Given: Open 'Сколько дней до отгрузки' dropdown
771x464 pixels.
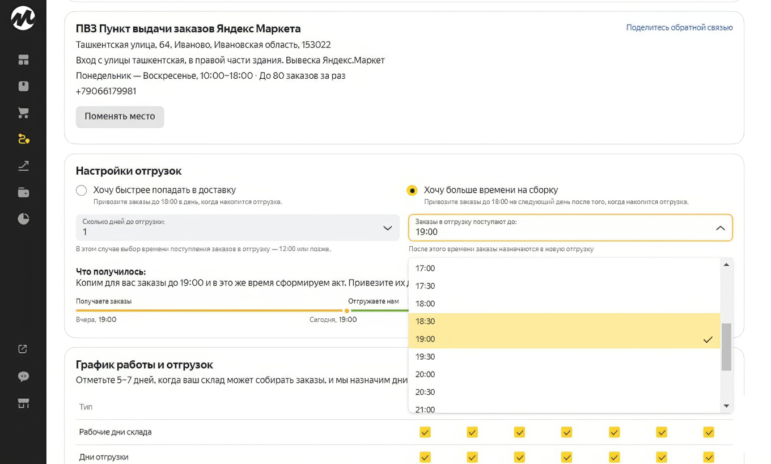Looking at the screenshot, I should [x=238, y=227].
